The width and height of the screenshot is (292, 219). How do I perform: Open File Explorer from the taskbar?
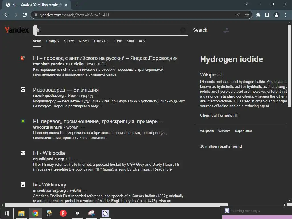[x=21, y=213]
